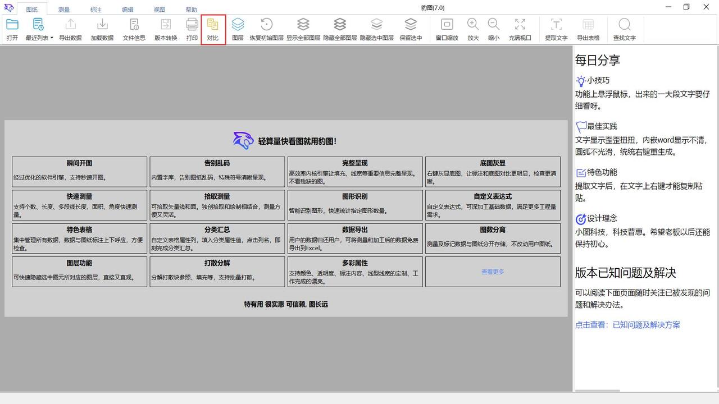Click the 自定义表达式 feature card
This screenshot has height=404, width=719.
493,205
